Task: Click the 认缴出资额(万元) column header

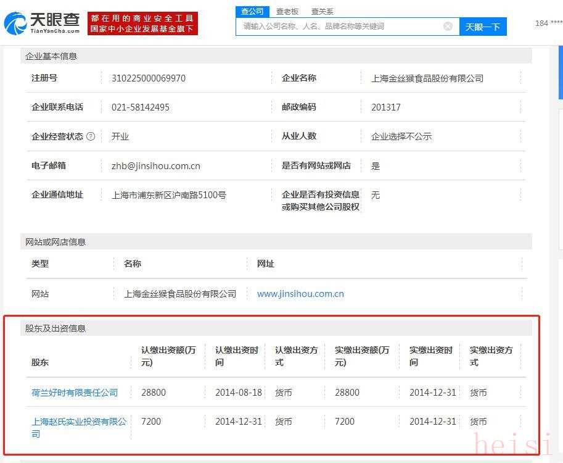Action: 168,356
